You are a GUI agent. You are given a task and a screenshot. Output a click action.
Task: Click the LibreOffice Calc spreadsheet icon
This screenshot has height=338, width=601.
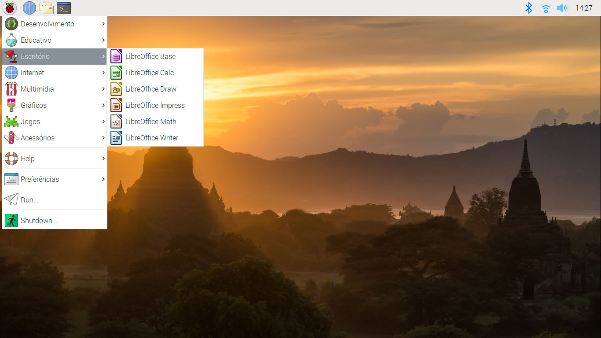pyautogui.click(x=116, y=73)
